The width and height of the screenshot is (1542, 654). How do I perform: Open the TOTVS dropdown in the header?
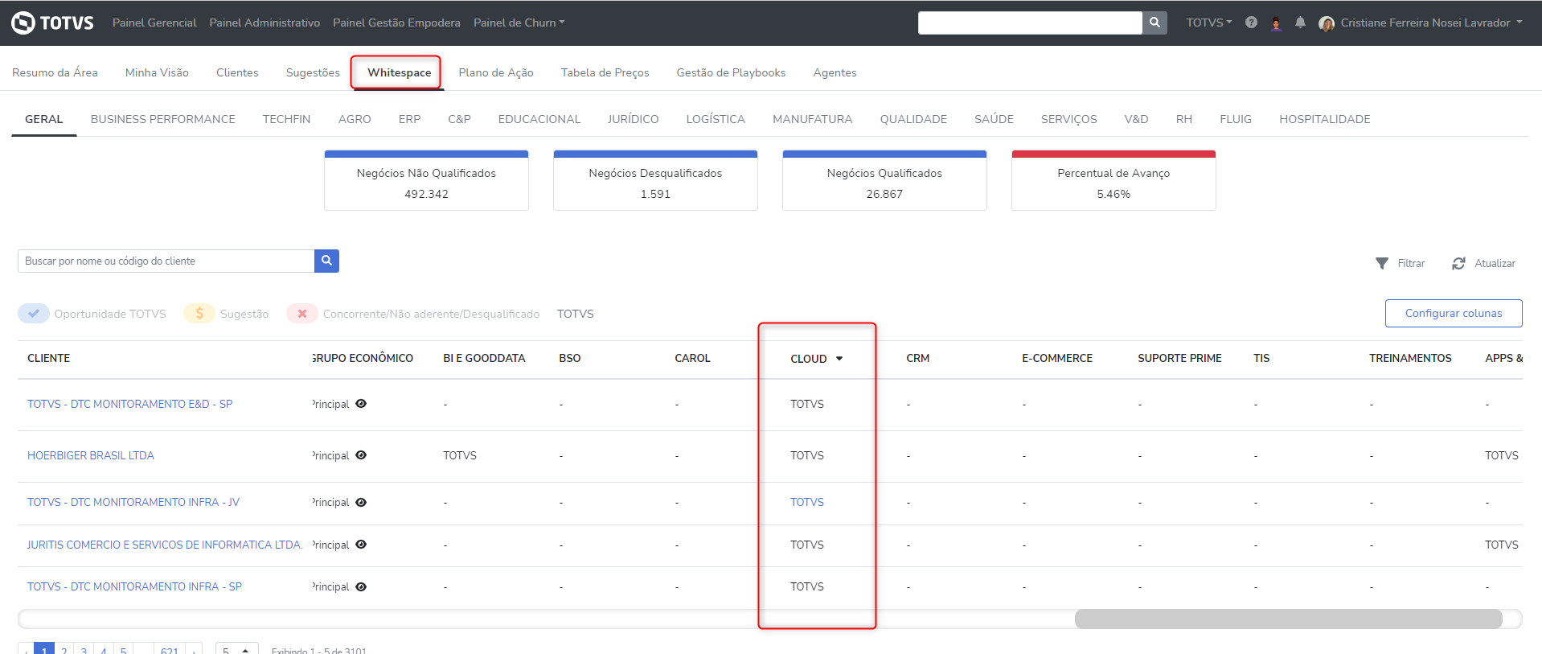(x=1209, y=23)
